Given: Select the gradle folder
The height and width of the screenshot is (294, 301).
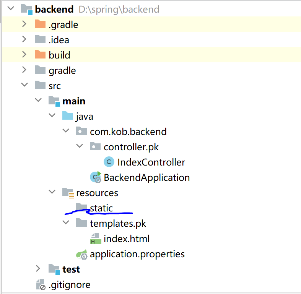Looking at the screenshot, I should coord(62,70).
